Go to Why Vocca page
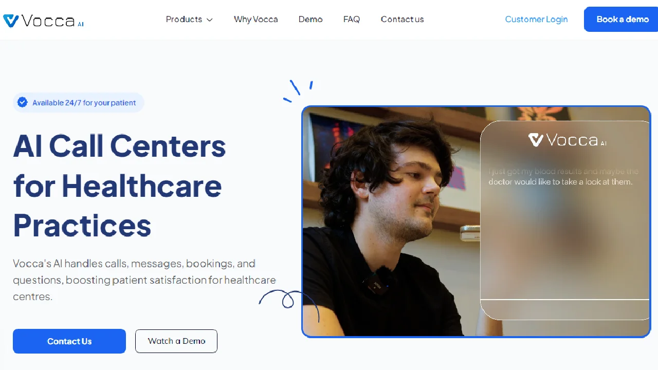The image size is (658, 370). pyautogui.click(x=255, y=20)
